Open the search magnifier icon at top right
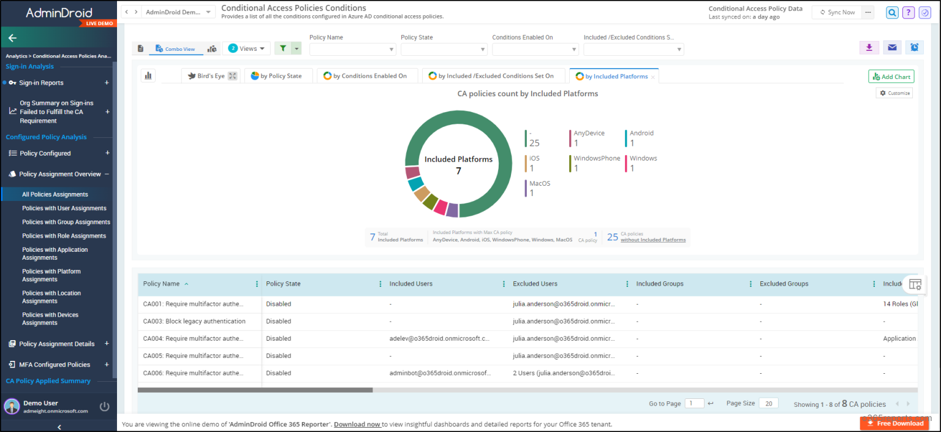The width and height of the screenshot is (941, 432). coord(892,12)
